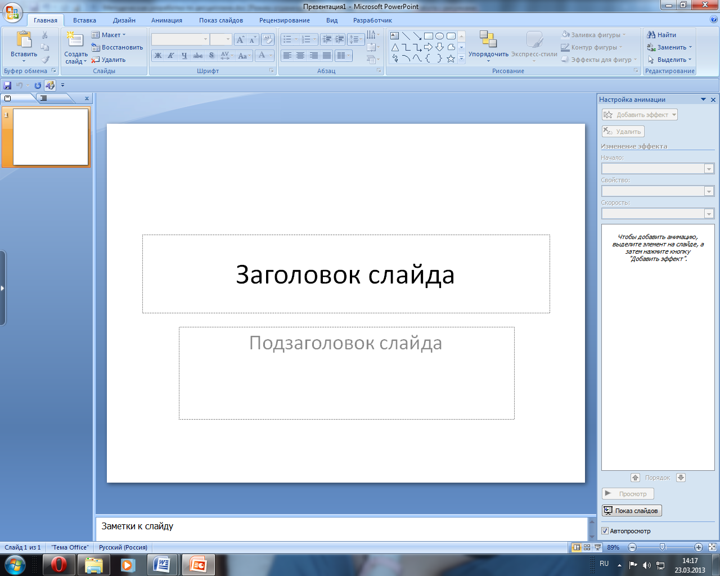Viewport: 720px width, 576px height.
Task: Decrease list indent level icon
Action: coord(327,39)
